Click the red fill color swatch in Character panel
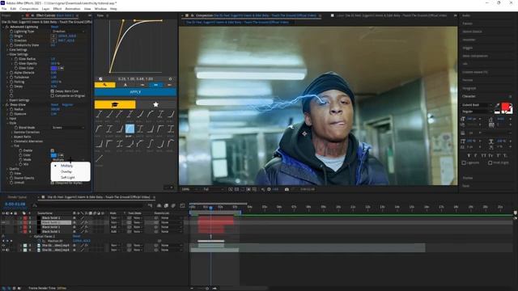 click(505, 107)
